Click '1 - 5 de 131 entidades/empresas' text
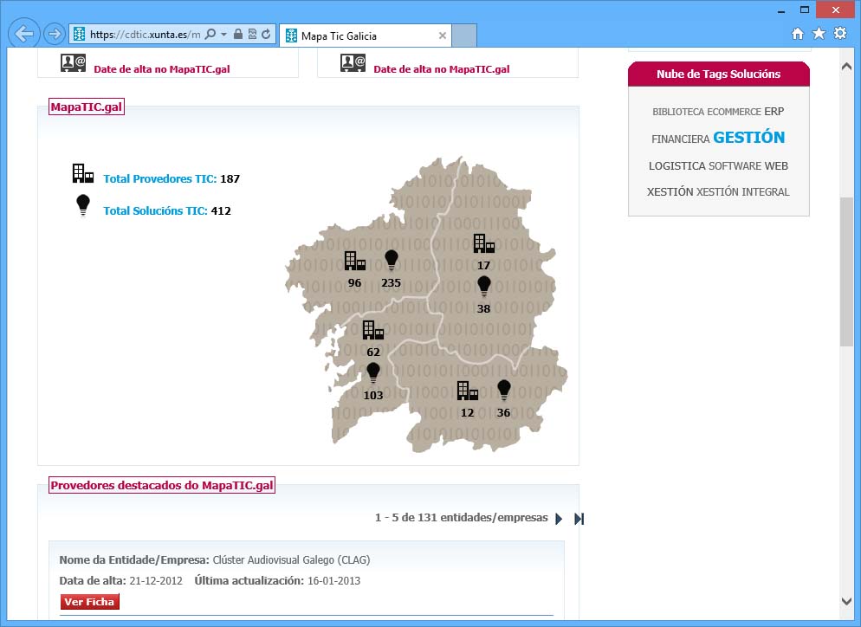Viewport: 861px width, 627px height. pyautogui.click(x=461, y=517)
